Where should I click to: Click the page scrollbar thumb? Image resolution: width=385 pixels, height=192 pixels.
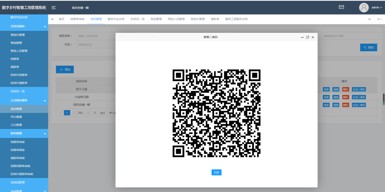pyautogui.click(x=383, y=99)
